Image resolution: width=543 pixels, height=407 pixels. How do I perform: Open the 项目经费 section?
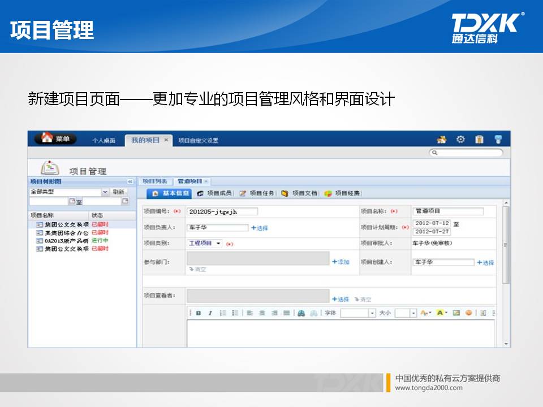(x=343, y=193)
